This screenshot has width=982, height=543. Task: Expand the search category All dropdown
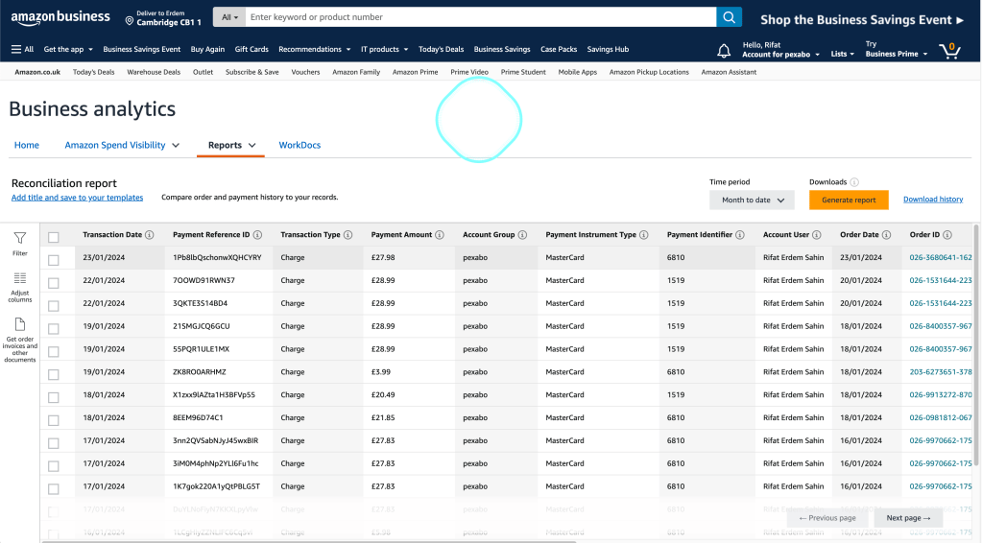click(x=229, y=17)
